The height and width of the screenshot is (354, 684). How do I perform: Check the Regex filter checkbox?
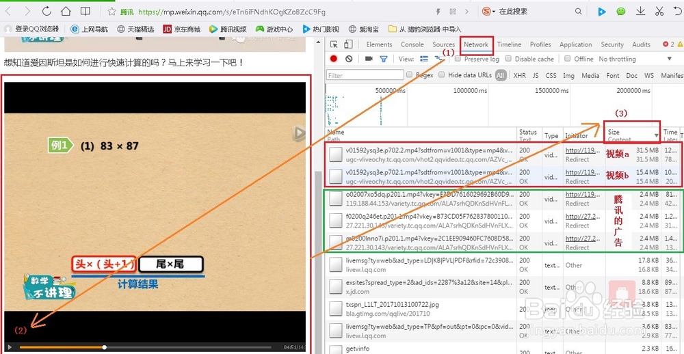tap(409, 75)
